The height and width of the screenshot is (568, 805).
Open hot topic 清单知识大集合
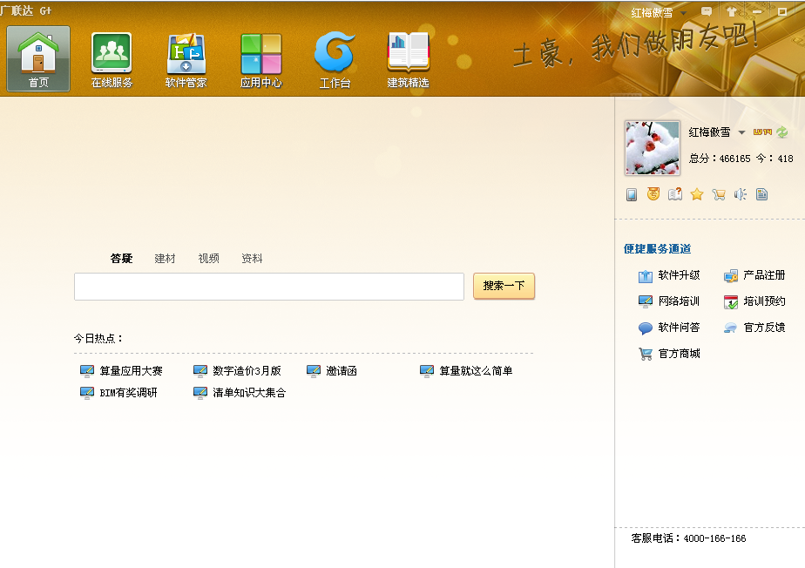(x=240, y=393)
